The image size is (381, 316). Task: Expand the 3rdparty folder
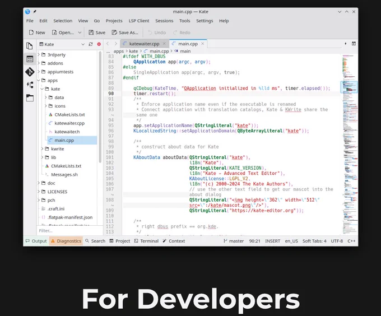39,55
